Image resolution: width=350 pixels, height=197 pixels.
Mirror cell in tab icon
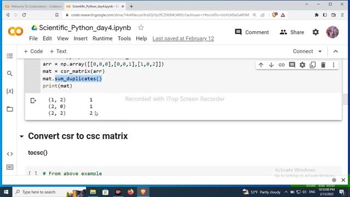pos(313,65)
